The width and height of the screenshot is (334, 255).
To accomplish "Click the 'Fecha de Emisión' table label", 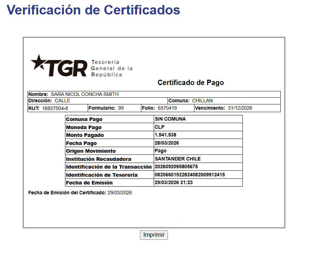I will pyautogui.click(x=89, y=183).
